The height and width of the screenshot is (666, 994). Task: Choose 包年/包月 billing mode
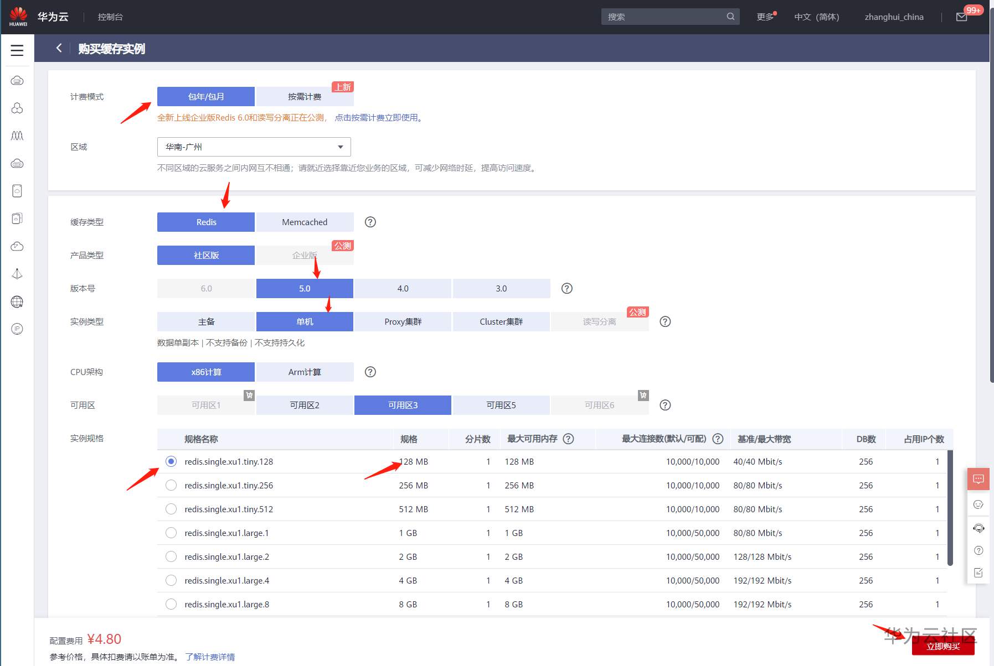pyautogui.click(x=206, y=96)
